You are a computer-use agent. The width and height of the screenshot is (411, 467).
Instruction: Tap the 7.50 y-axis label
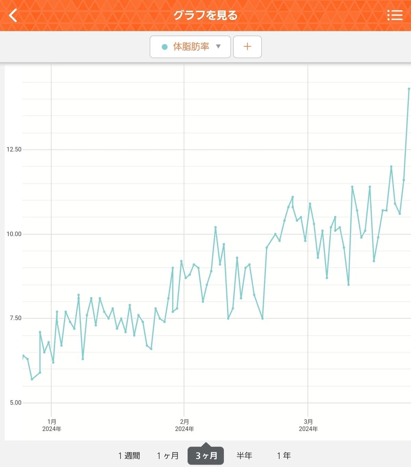tap(15, 318)
